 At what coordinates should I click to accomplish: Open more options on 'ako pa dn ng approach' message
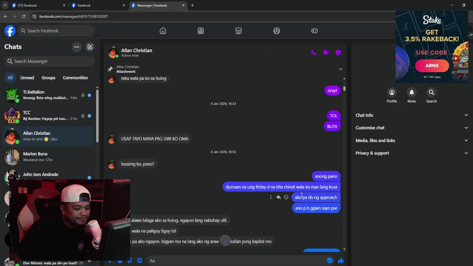click(x=270, y=197)
